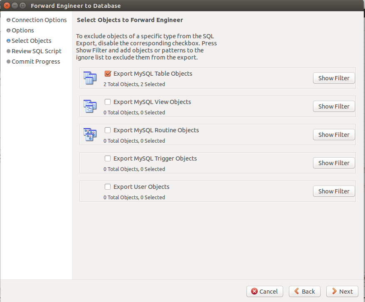Check the Export User Objects box
Viewport: 365px width, 302px height.
[108, 187]
